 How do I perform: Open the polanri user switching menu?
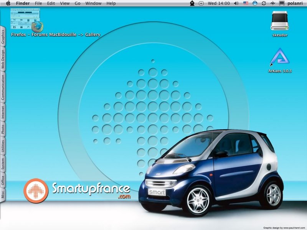point(295,3)
